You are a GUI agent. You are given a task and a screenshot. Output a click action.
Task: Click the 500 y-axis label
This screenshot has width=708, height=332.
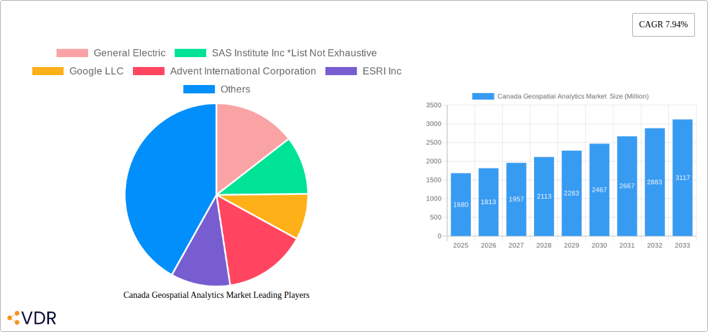pos(435,217)
